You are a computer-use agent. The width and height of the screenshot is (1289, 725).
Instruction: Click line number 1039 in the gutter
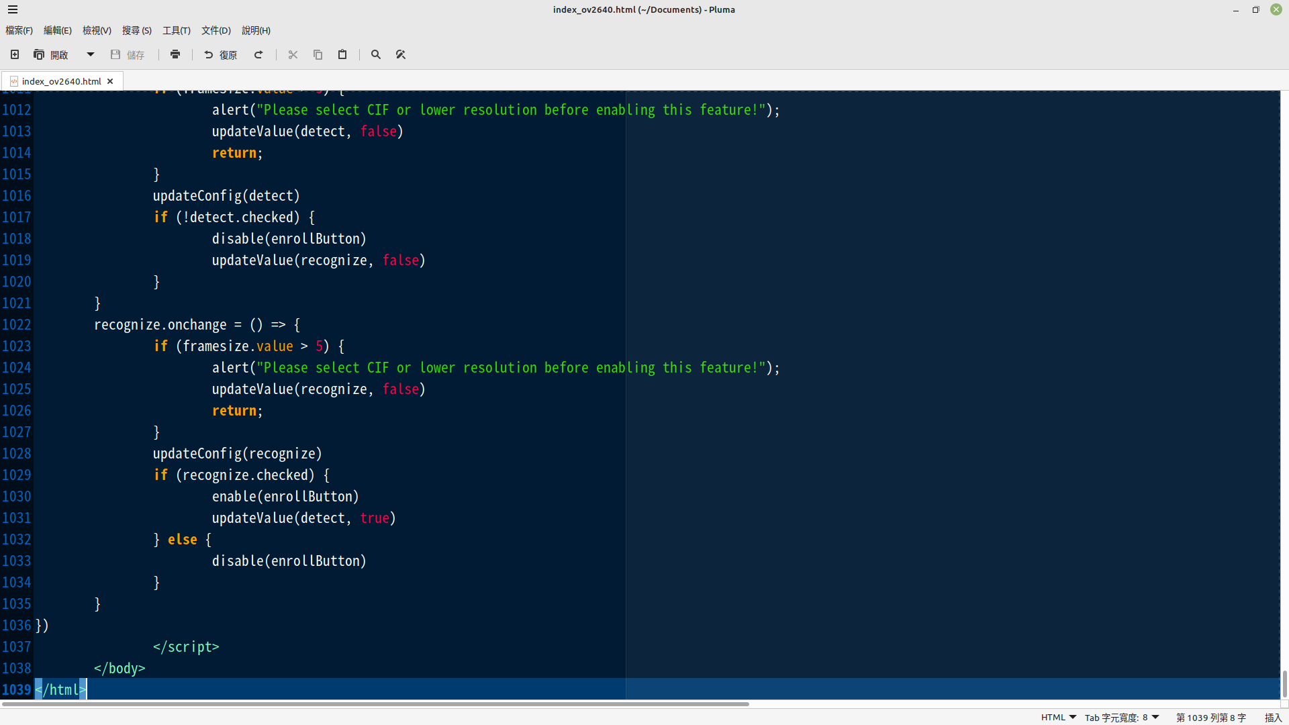click(x=17, y=689)
